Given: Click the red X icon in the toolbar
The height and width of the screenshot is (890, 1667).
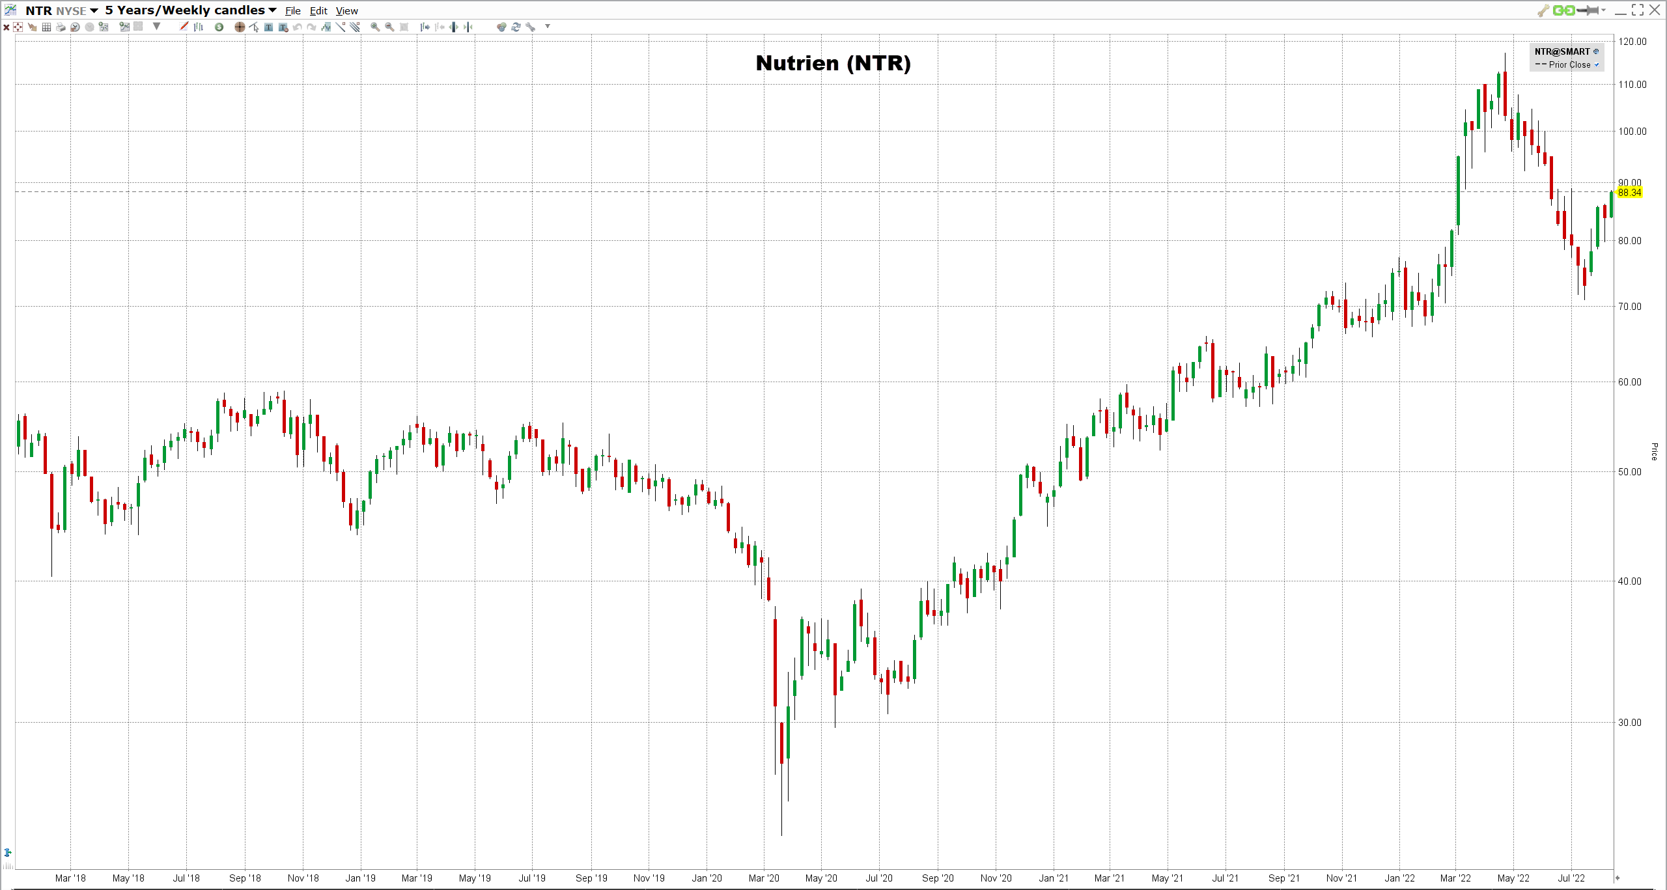Looking at the screenshot, I should pyautogui.click(x=6, y=27).
